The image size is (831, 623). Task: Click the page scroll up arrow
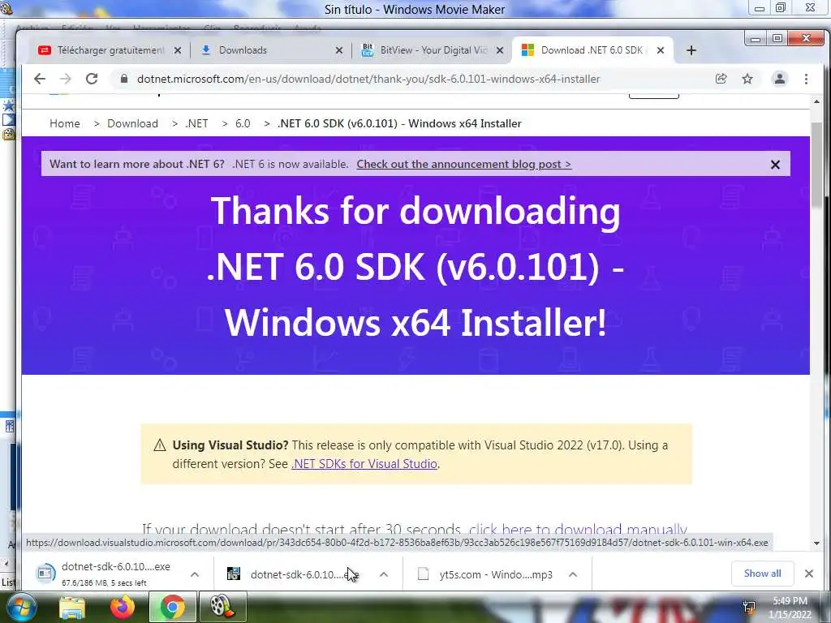(x=816, y=101)
